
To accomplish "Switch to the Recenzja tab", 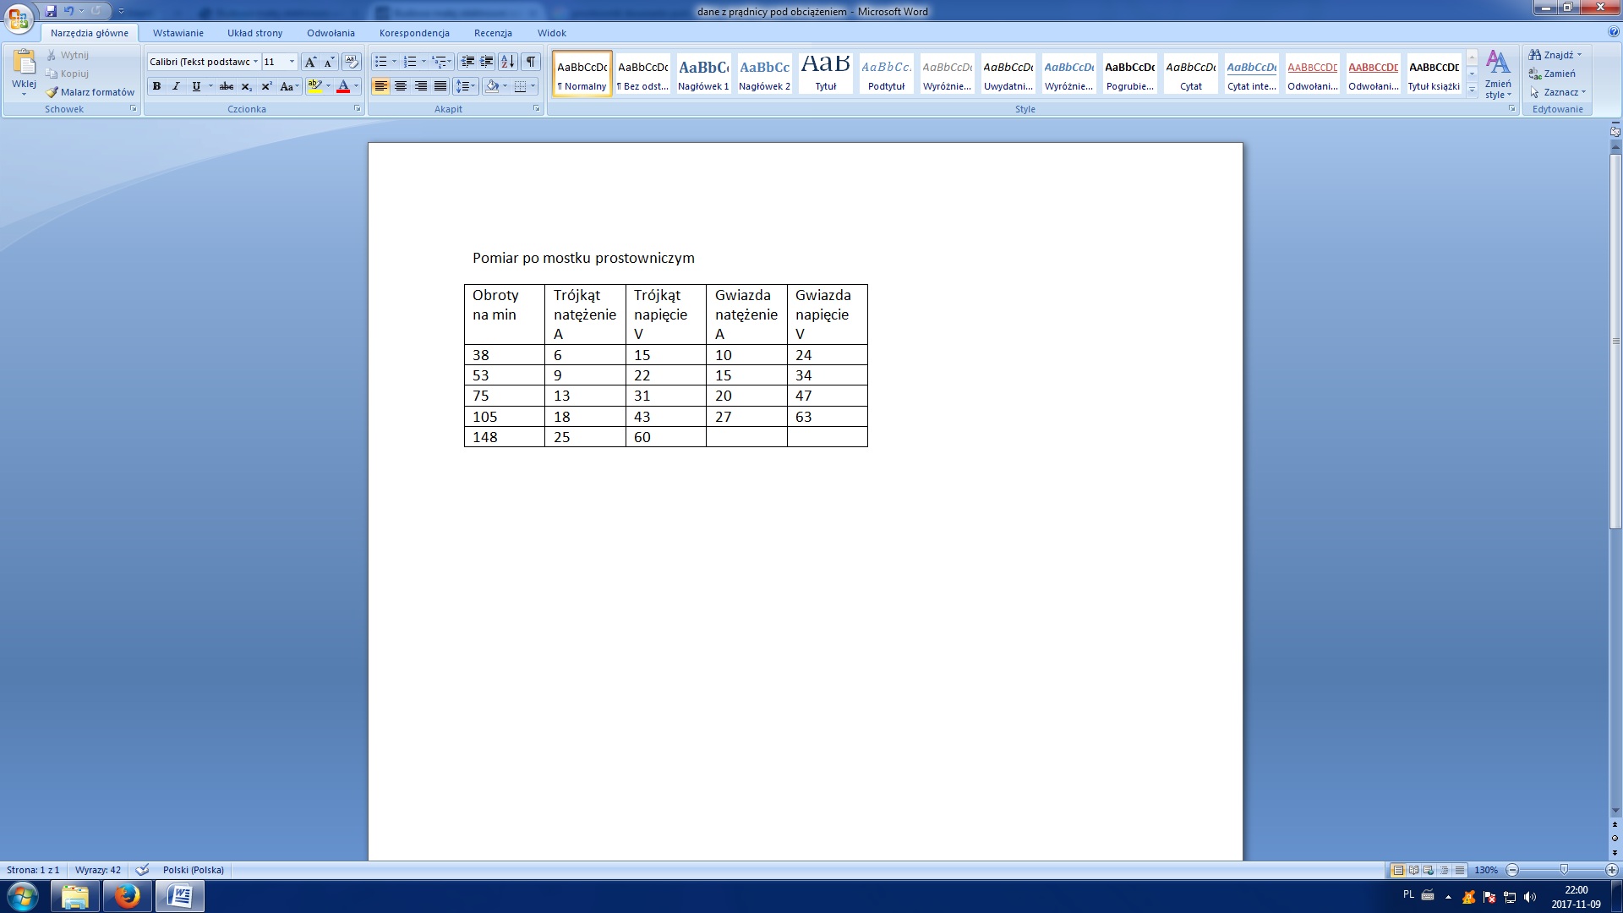I will [493, 33].
